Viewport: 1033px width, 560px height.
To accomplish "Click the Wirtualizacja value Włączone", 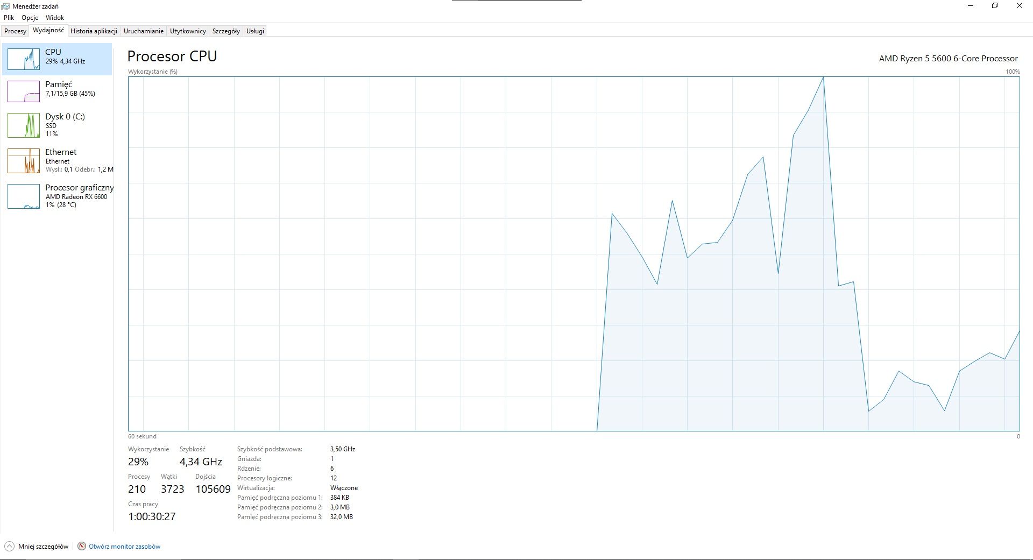I will (x=344, y=488).
